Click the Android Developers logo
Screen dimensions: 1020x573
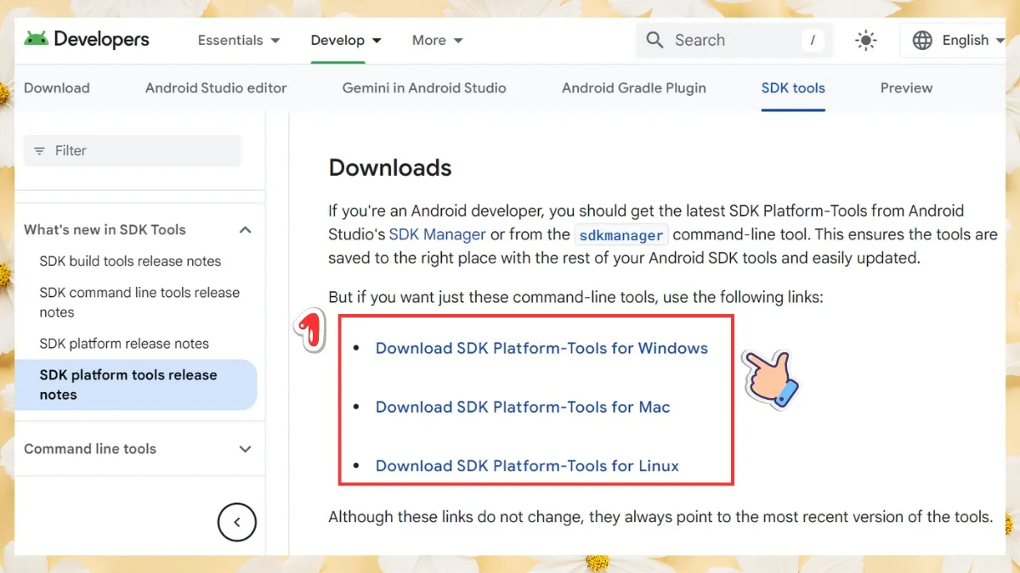(x=85, y=39)
